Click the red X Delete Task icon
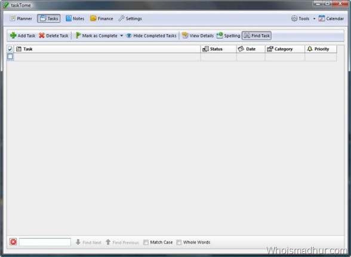The image size is (351, 257). coord(42,36)
